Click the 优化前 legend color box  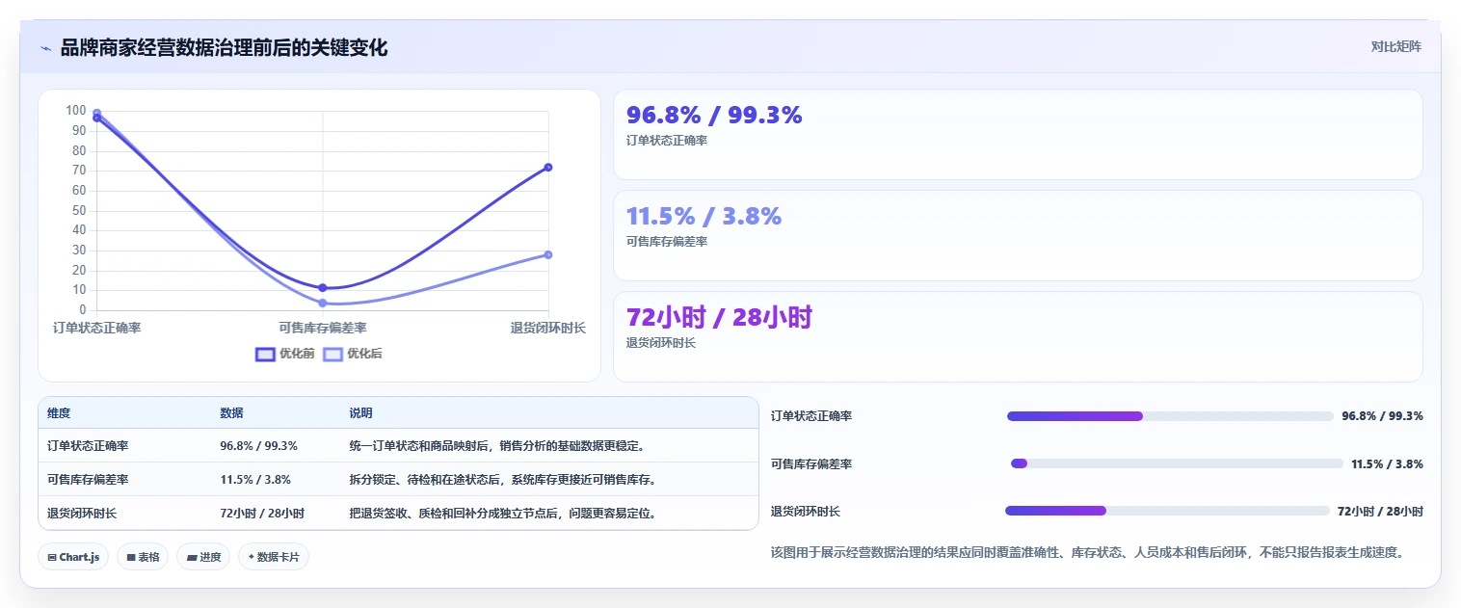tap(265, 354)
